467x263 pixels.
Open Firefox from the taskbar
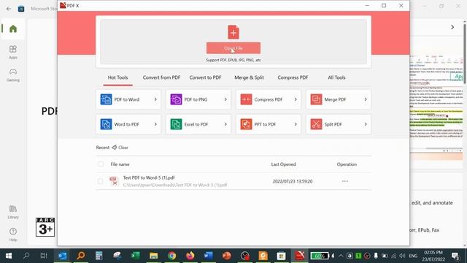pyautogui.click(x=190, y=256)
